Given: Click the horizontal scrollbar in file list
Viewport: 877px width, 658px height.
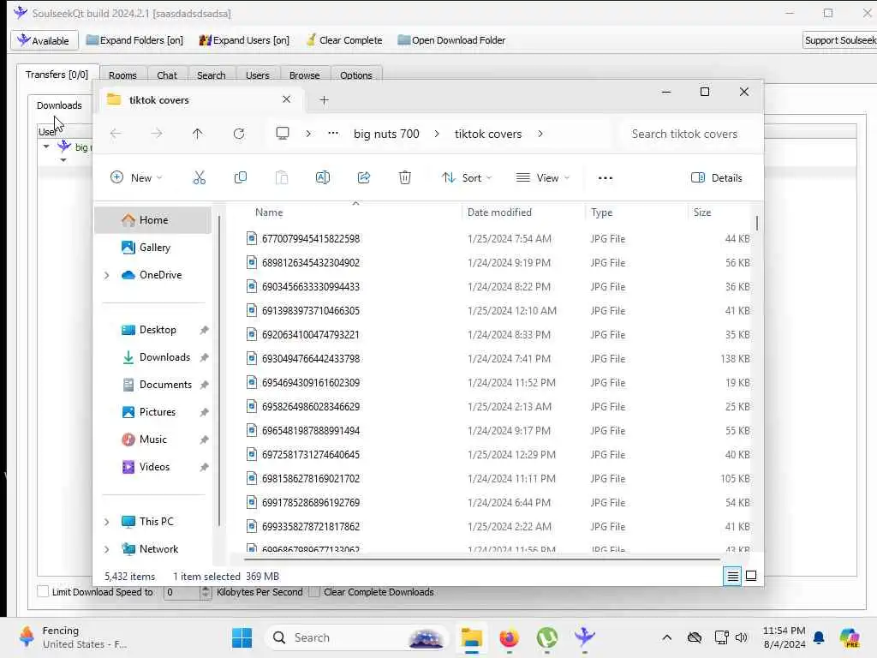Looking at the screenshot, I should click(x=482, y=559).
